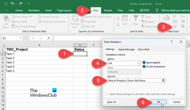Open the Error Alert tab
The image size is (190, 110).
pyautogui.click(x=144, y=49)
